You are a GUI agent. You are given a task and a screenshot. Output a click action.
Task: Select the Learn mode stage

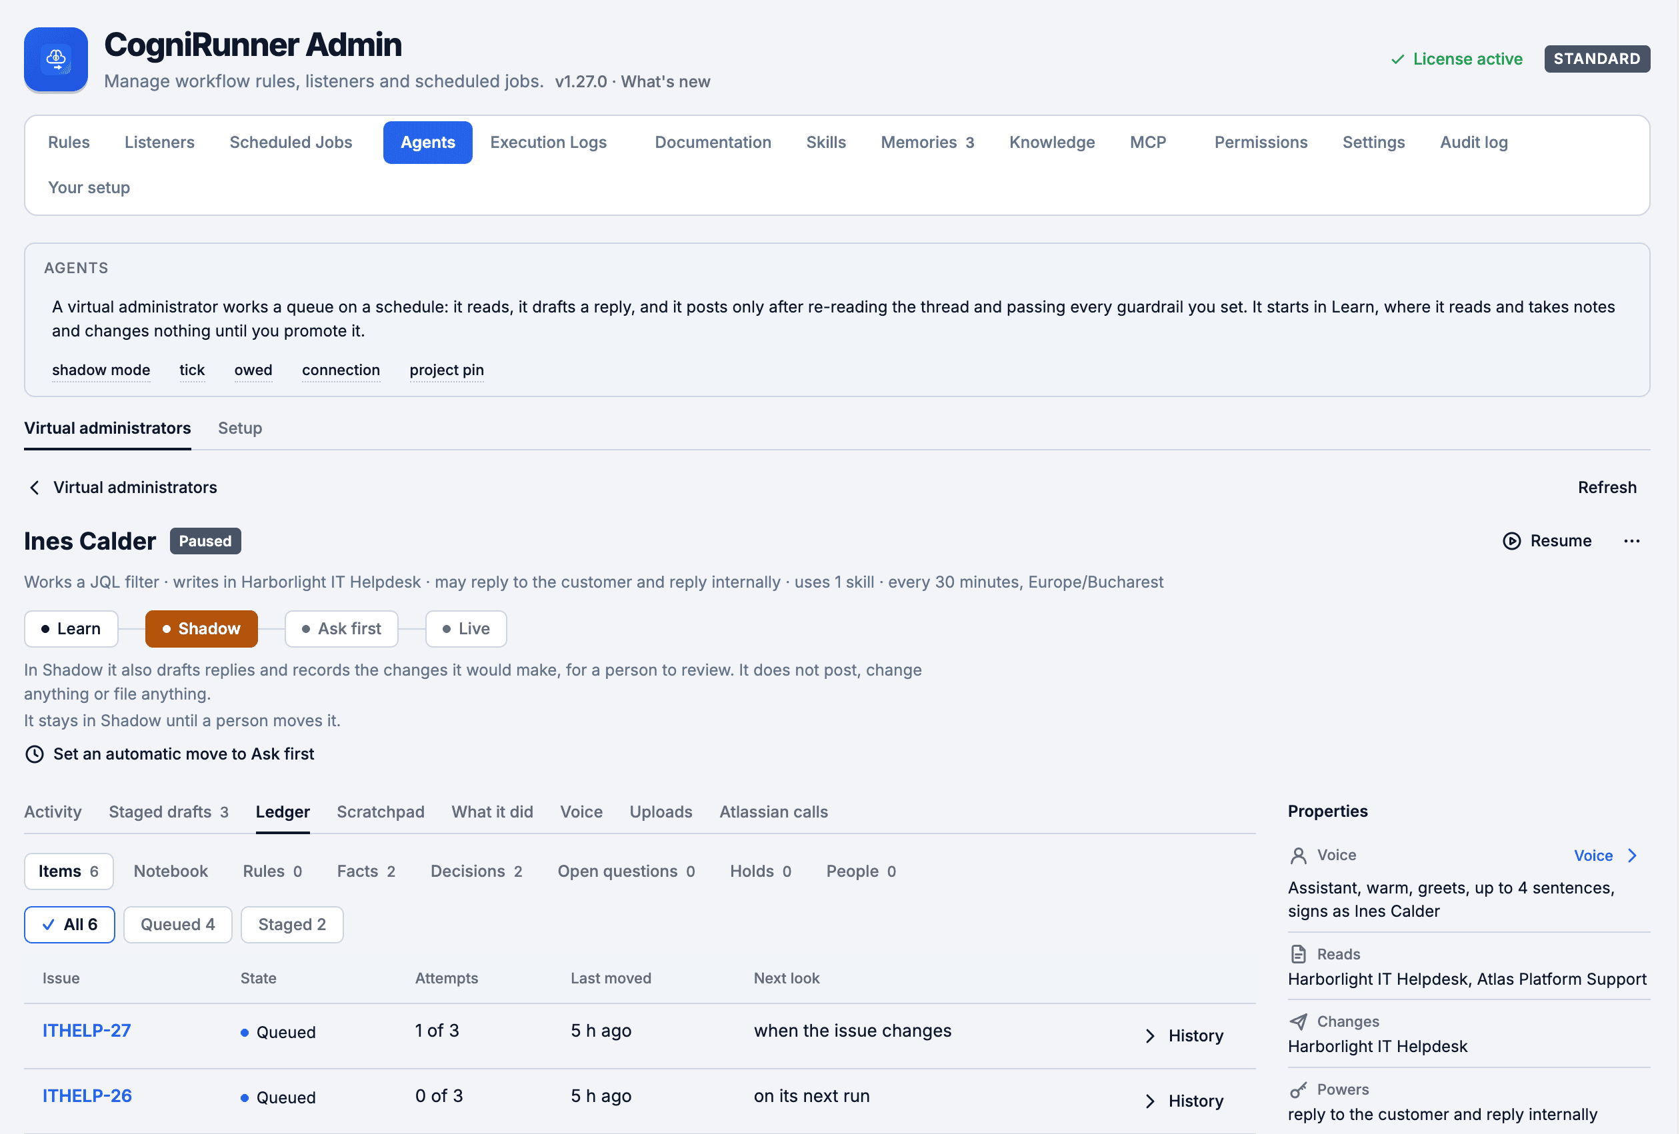[x=71, y=629]
